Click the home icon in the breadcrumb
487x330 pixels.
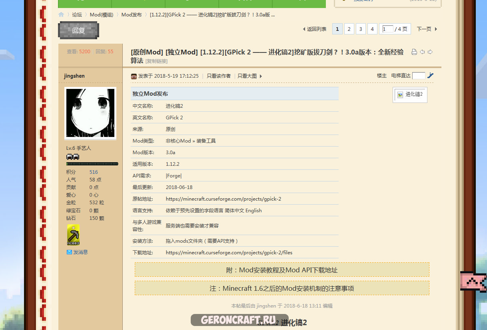point(61,14)
